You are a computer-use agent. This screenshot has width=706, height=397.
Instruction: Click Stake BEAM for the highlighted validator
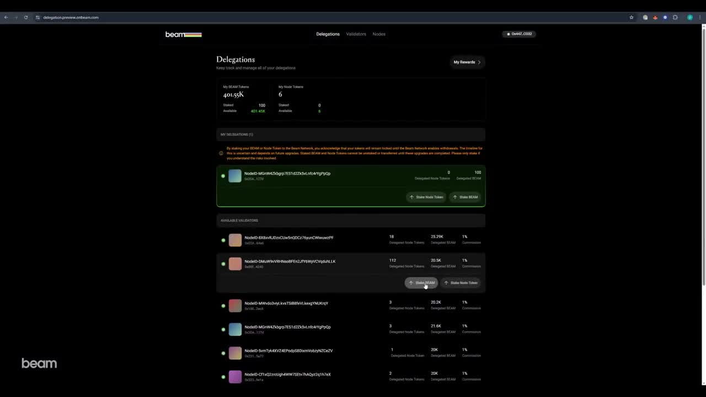pos(421,283)
